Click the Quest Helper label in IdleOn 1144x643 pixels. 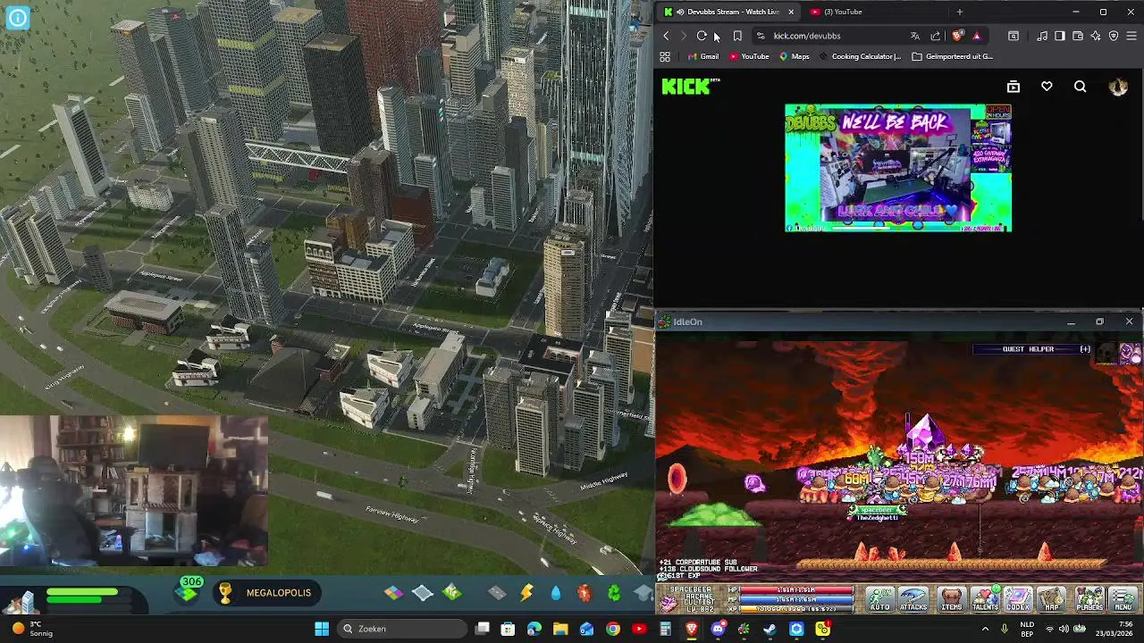[1028, 349]
